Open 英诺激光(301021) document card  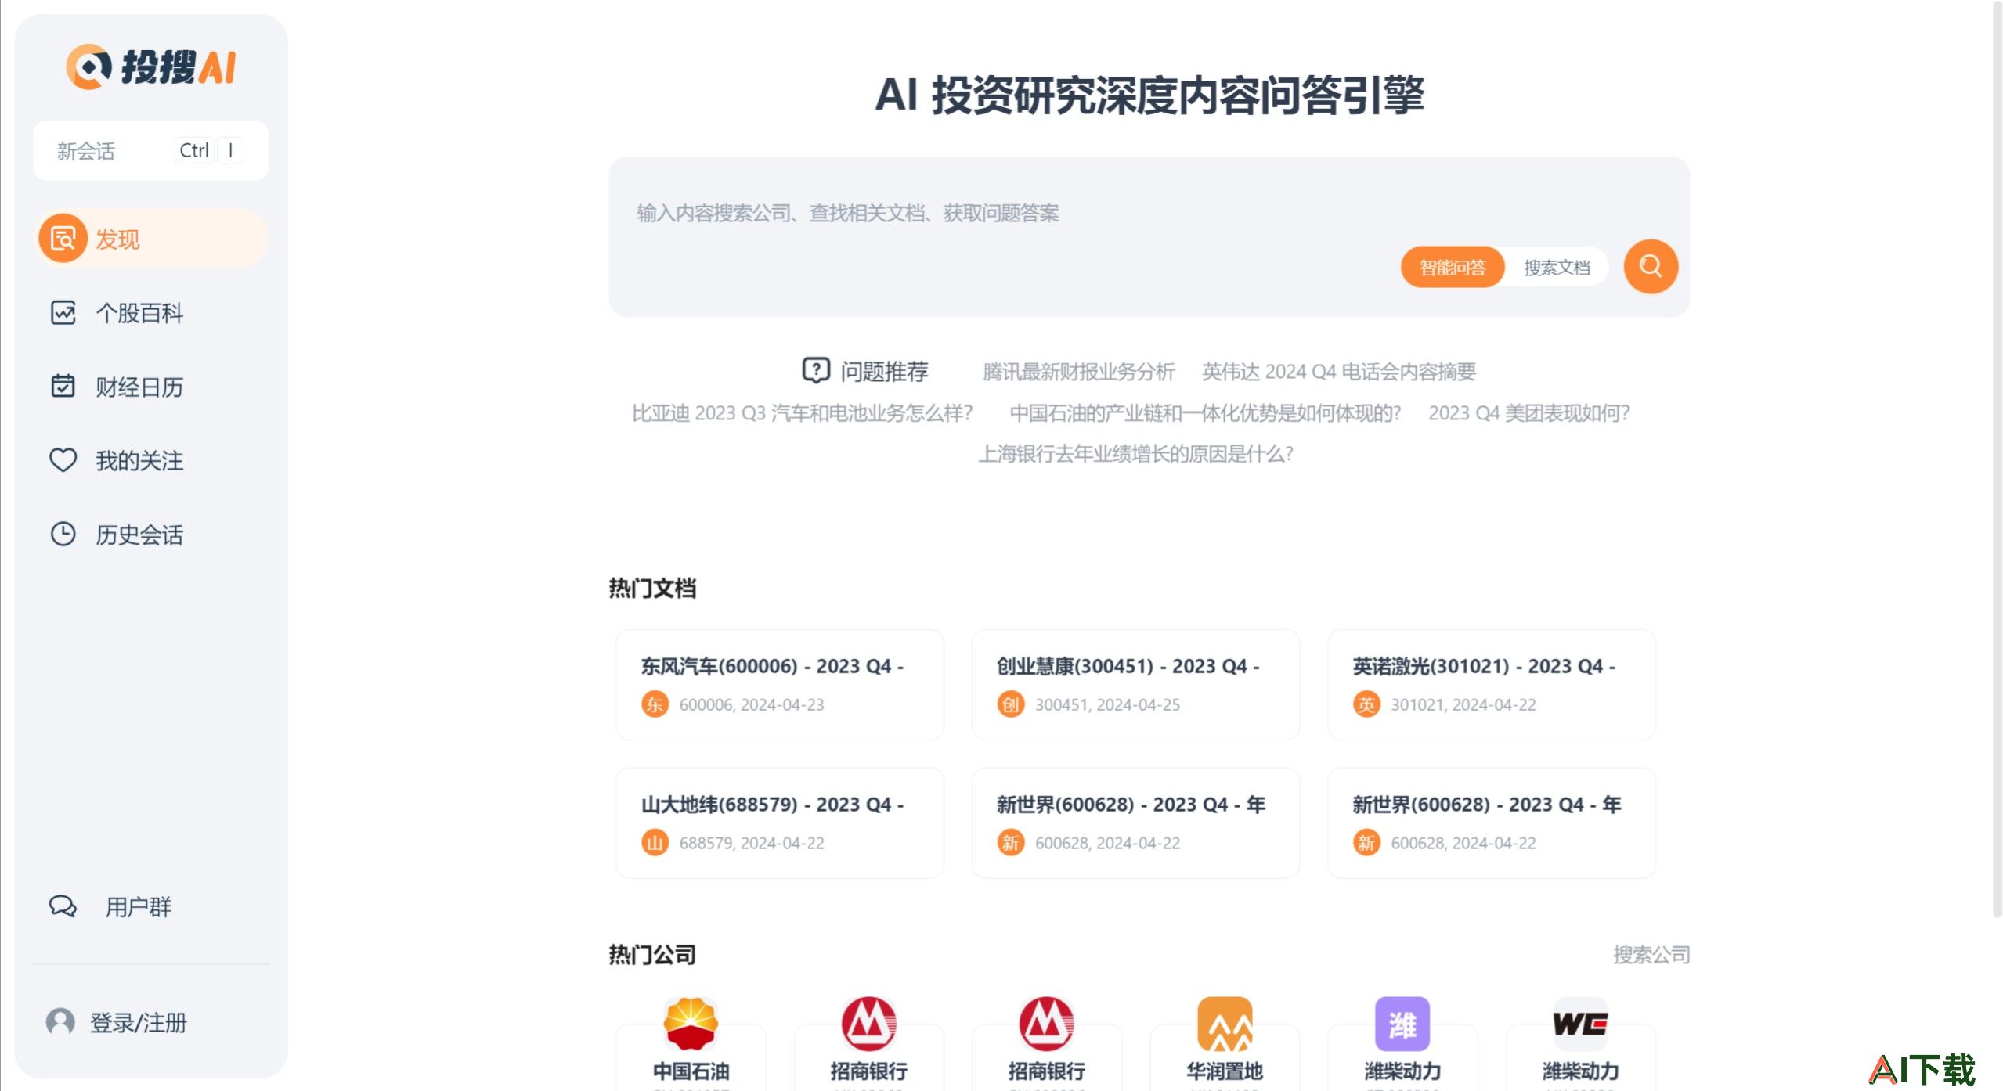[x=1491, y=685]
